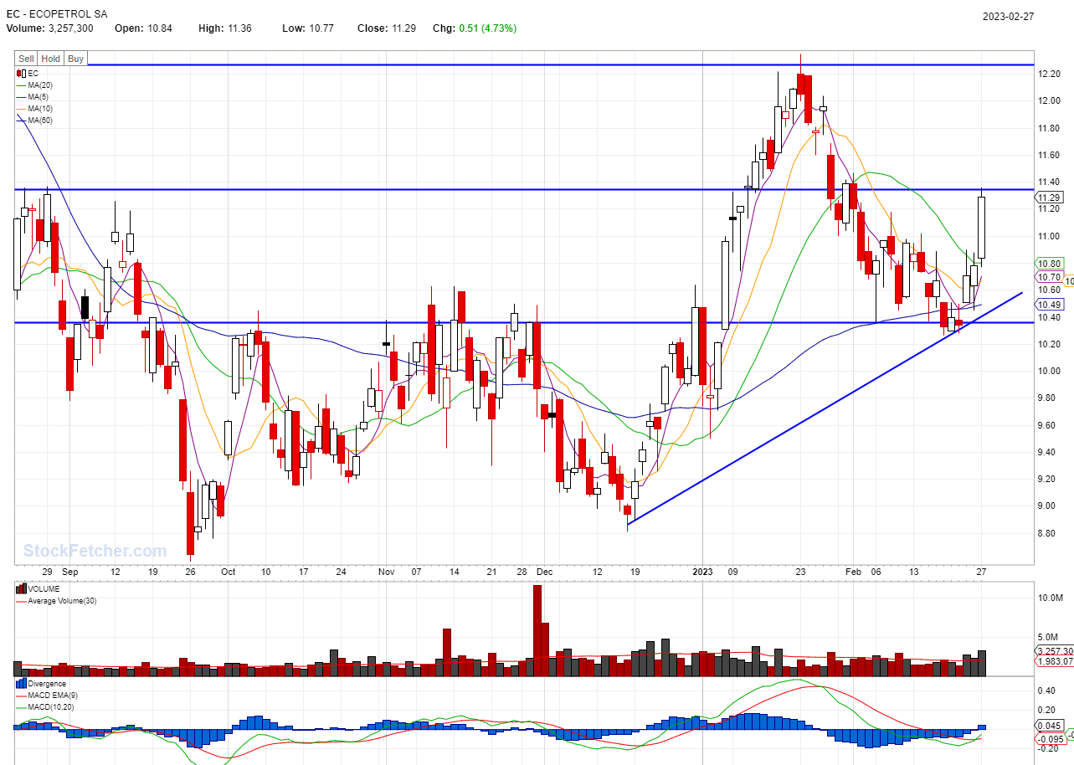This screenshot has height=765, width=1074.
Task: Click the last white candlestick on Feb 27
Action: click(982, 228)
